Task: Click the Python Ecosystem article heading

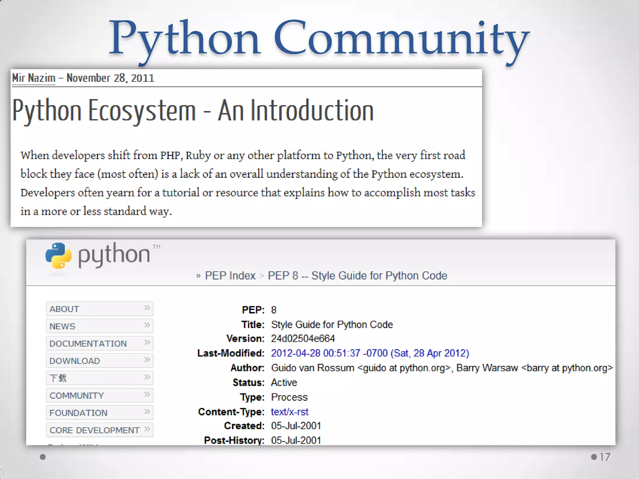Action: pyautogui.click(x=193, y=110)
